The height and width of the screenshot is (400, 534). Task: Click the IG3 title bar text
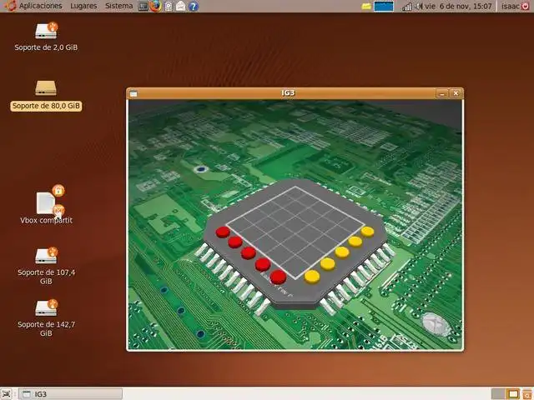point(288,93)
